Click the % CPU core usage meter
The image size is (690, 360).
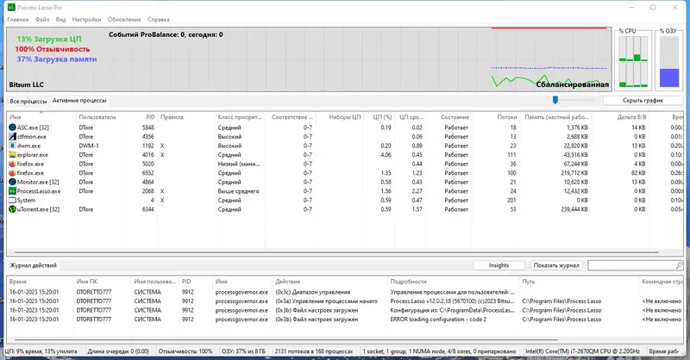(x=633, y=61)
